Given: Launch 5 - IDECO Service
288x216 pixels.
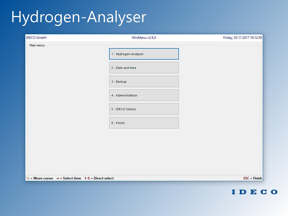Looking at the screenshot, I should 144,109.
